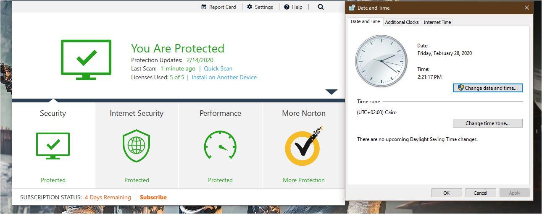Click the '5 of 5' licenses used text
Viewport: 542px width, 214px height.
177,77
